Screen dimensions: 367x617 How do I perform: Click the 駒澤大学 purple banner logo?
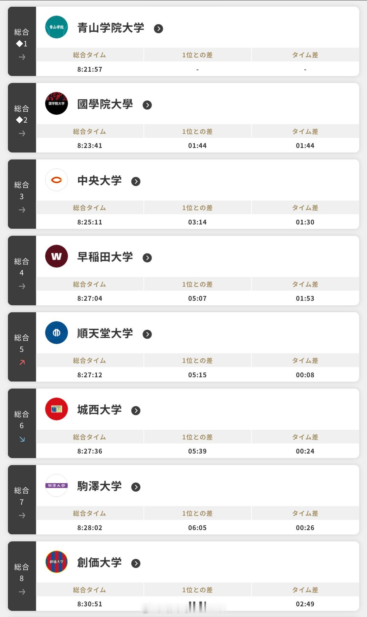click(x=56, y=486)
